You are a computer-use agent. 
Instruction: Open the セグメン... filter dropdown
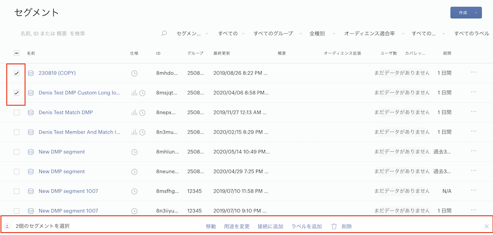(x=193, y=33)
